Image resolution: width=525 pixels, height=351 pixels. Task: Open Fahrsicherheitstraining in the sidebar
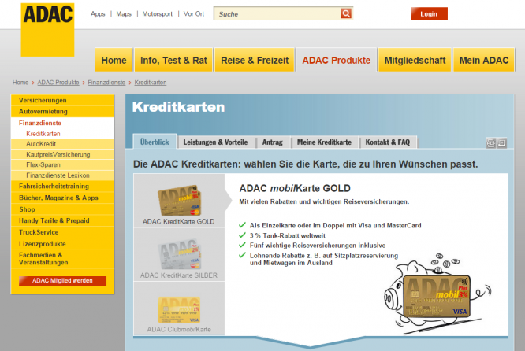[62, 187]
